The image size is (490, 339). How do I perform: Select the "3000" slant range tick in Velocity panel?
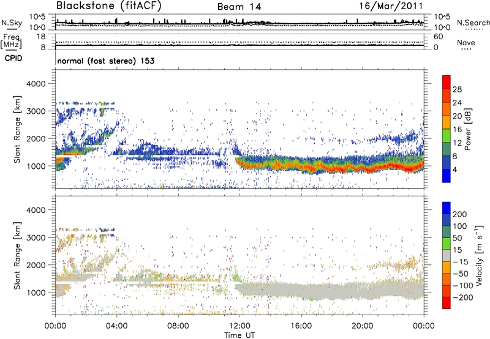tap(36, 237)
